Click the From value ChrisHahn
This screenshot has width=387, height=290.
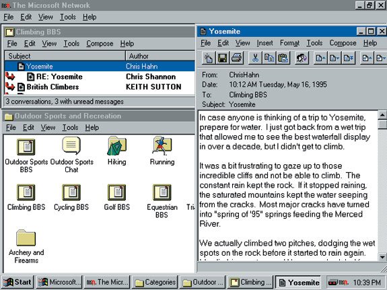point(244,75)
